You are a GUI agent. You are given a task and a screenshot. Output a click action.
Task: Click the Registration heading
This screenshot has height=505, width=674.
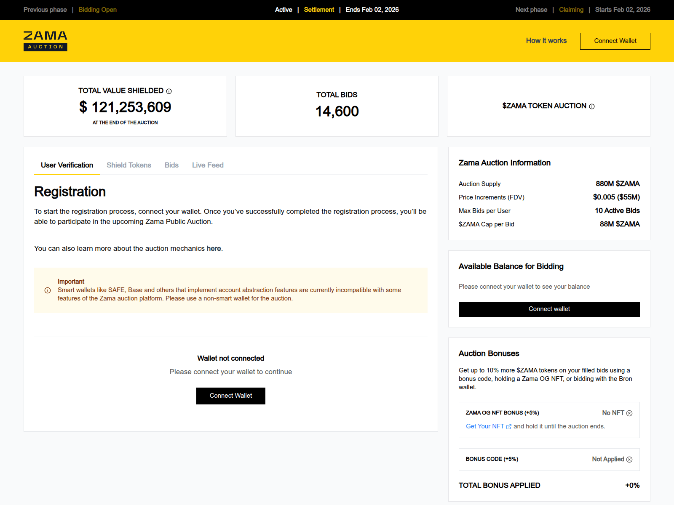pyautogui.click(x=70, y=192)
